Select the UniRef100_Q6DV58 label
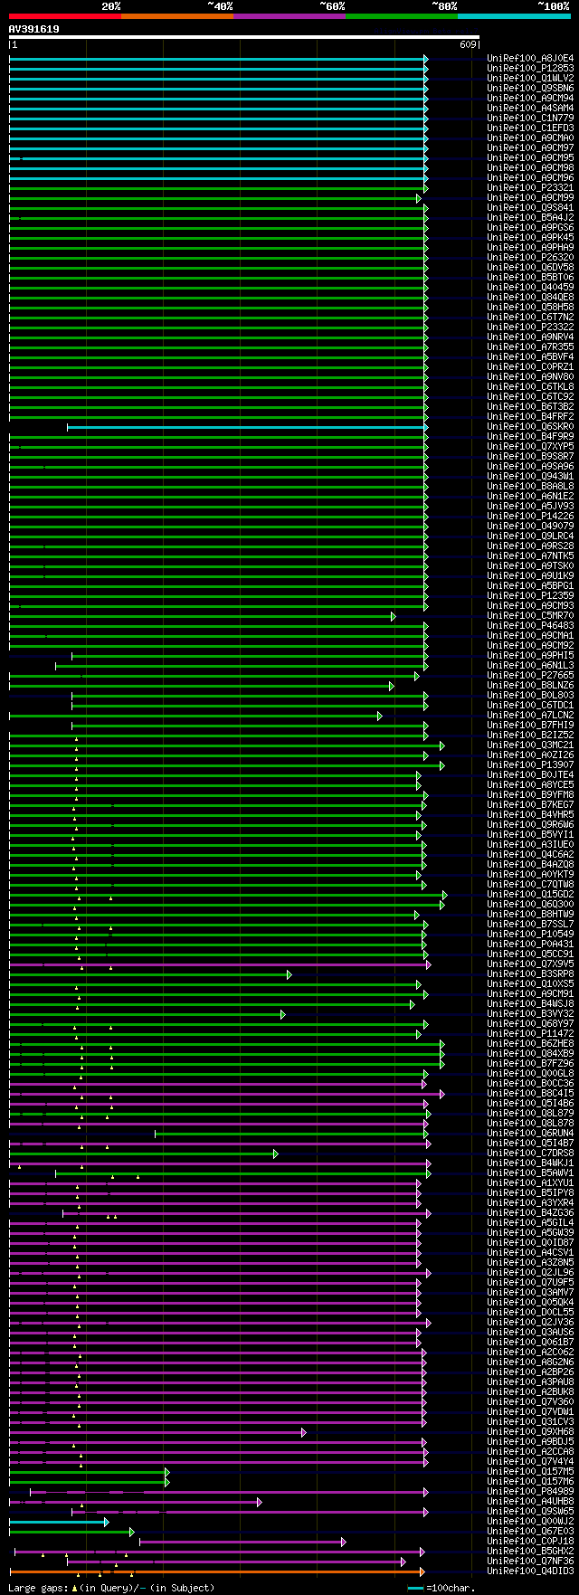579x1595 pixels. (530, 267)
